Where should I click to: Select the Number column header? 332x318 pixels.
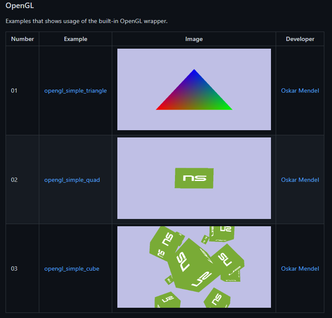tap(23, 39)
